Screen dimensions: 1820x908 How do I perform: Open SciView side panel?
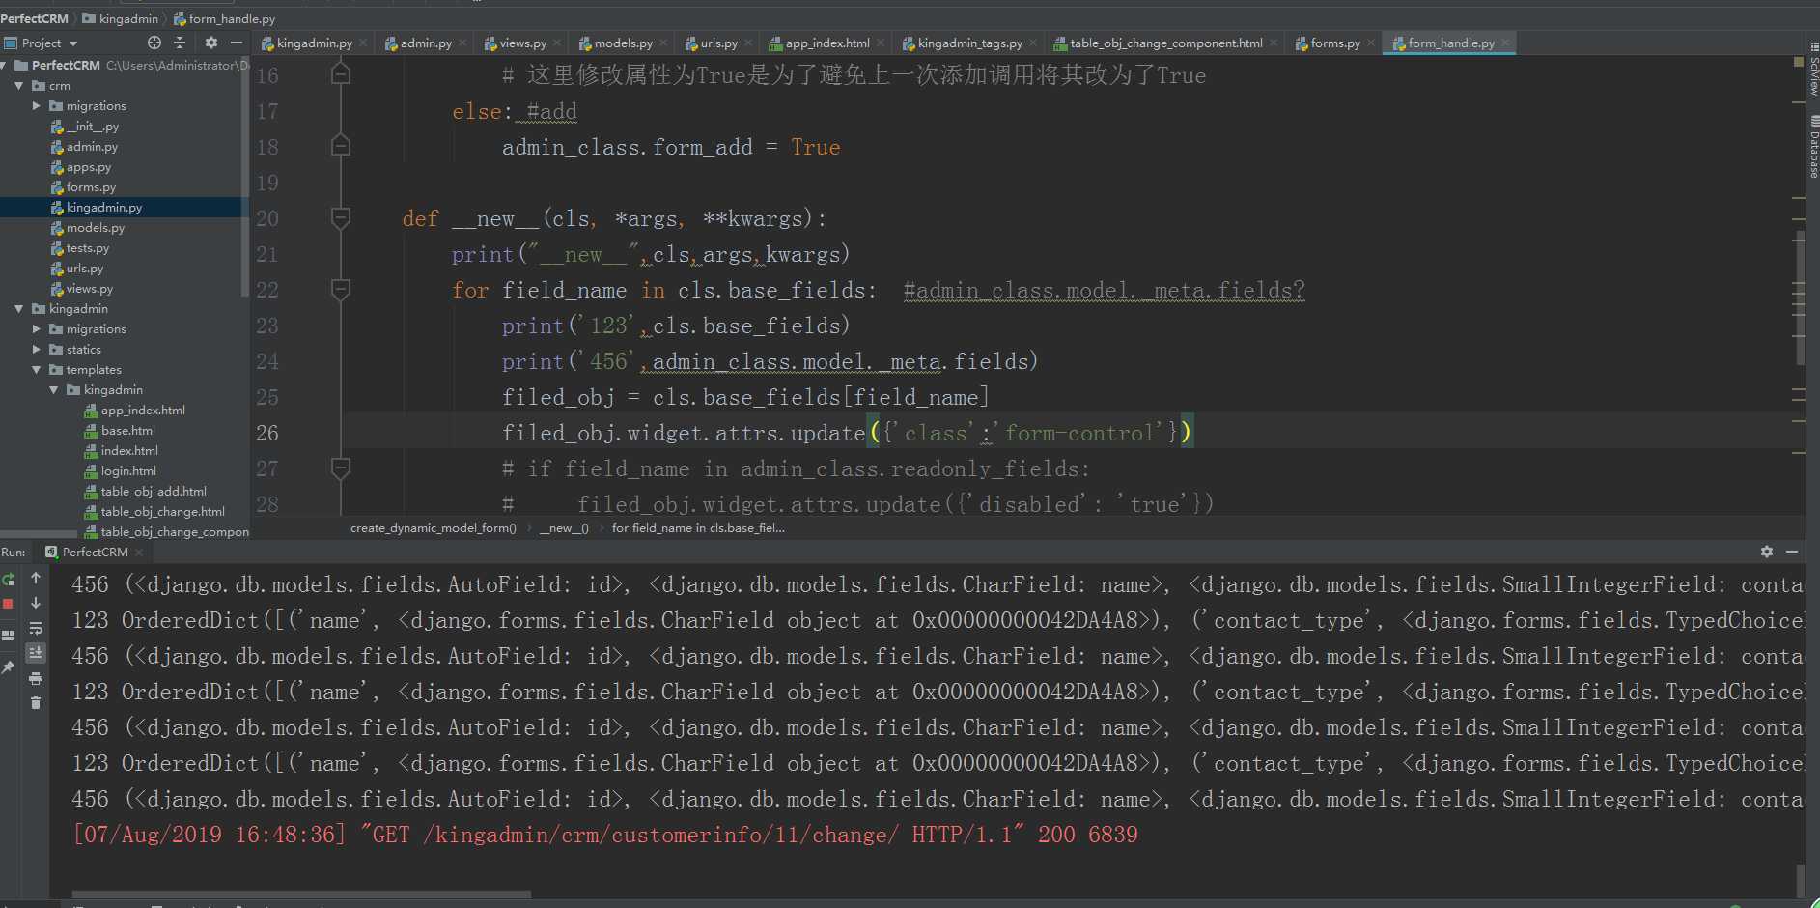tap(1813, 70)
